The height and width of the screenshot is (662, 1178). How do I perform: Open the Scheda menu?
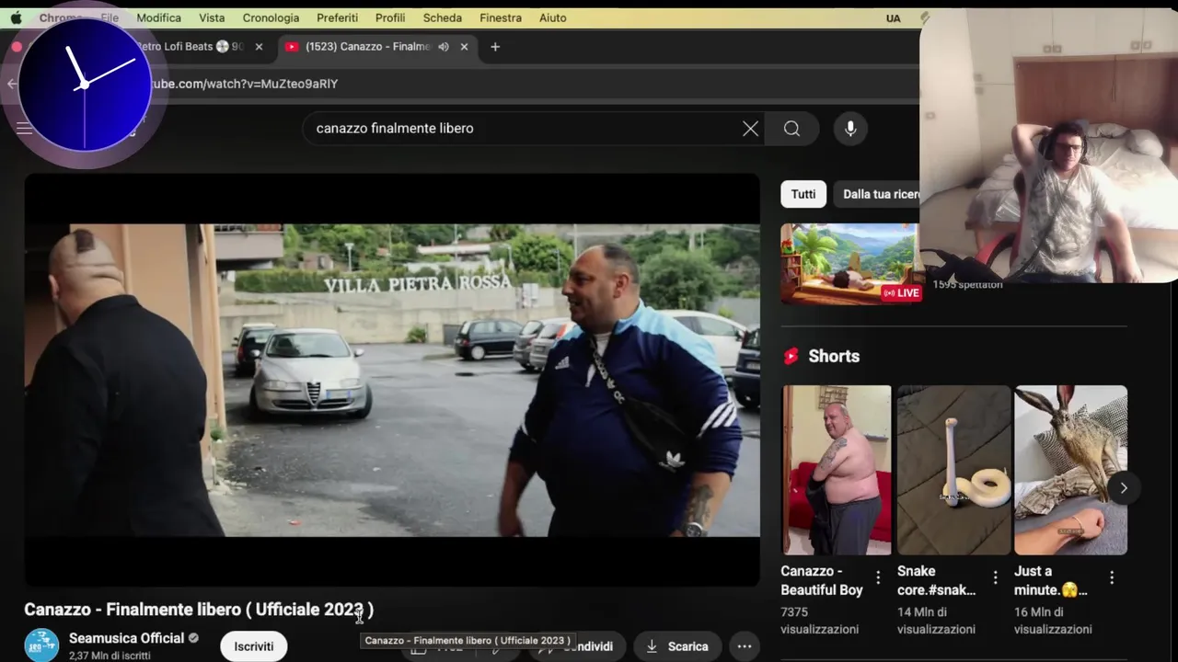pyautogui.click(x=443, y=17)
